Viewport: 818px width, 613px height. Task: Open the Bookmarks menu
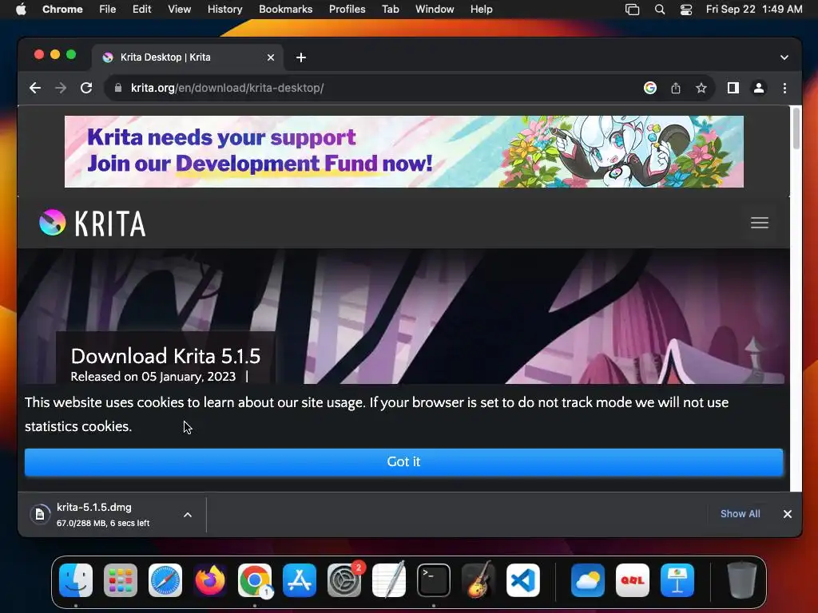(x=285, y=9)
